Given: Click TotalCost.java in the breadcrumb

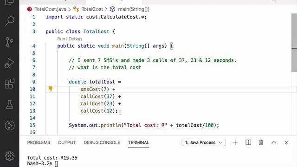Looking at the screenshot, I should pos(51,9).
